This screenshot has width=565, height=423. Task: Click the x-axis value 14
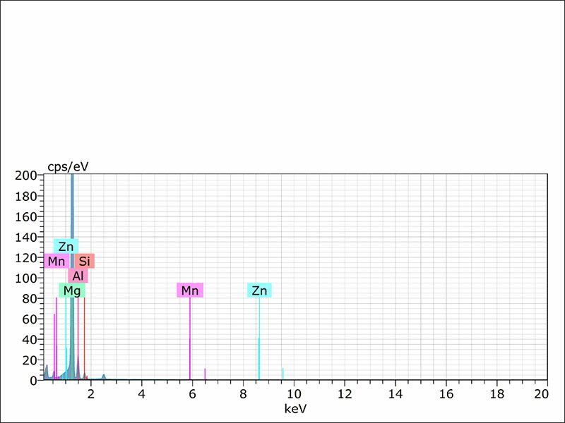tap(395, 394)
